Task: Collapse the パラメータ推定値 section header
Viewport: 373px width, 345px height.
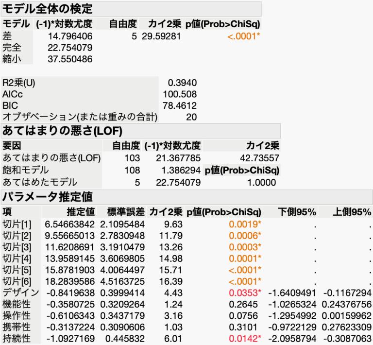Action: 48,197
